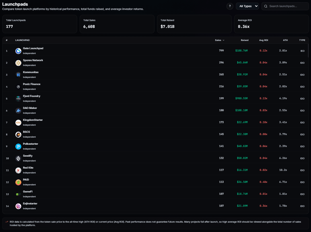Image resolution: width=311 pixels, height=232 pixels.
Task: Open the Fjord Foundry name link
Action: tap(32, 96)
